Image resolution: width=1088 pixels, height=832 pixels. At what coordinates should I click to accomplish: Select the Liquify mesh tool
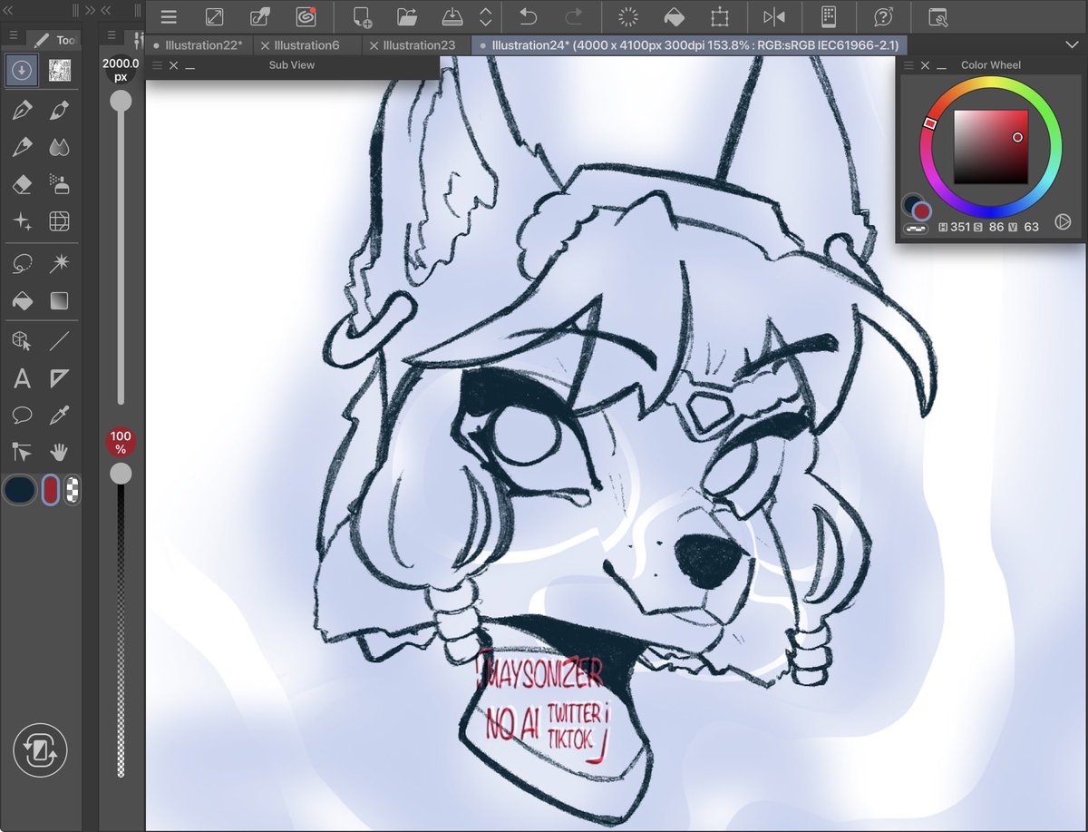coord(60,221)
